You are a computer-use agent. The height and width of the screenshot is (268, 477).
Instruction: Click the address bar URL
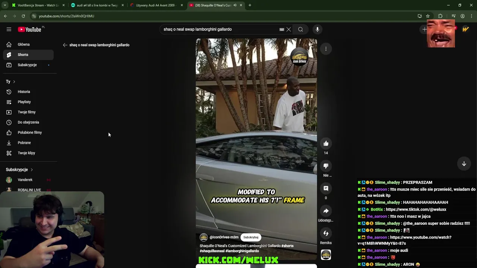(x=66, y=16)
